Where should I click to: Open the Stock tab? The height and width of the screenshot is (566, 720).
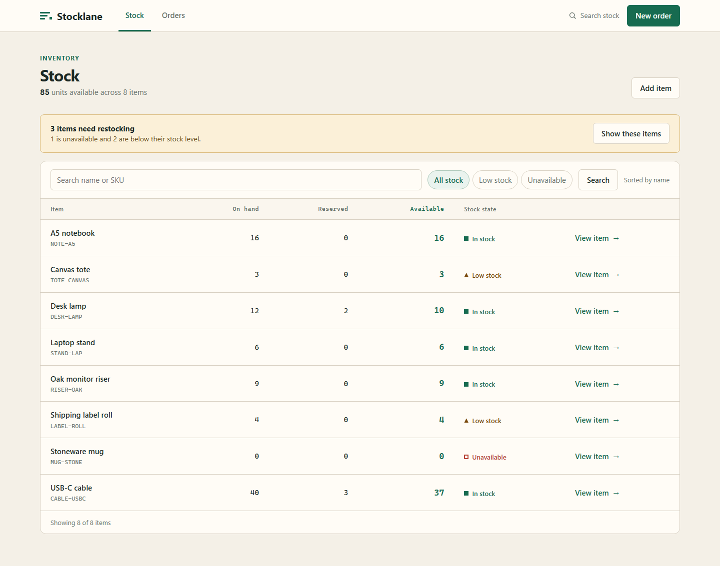click(134, 15)
